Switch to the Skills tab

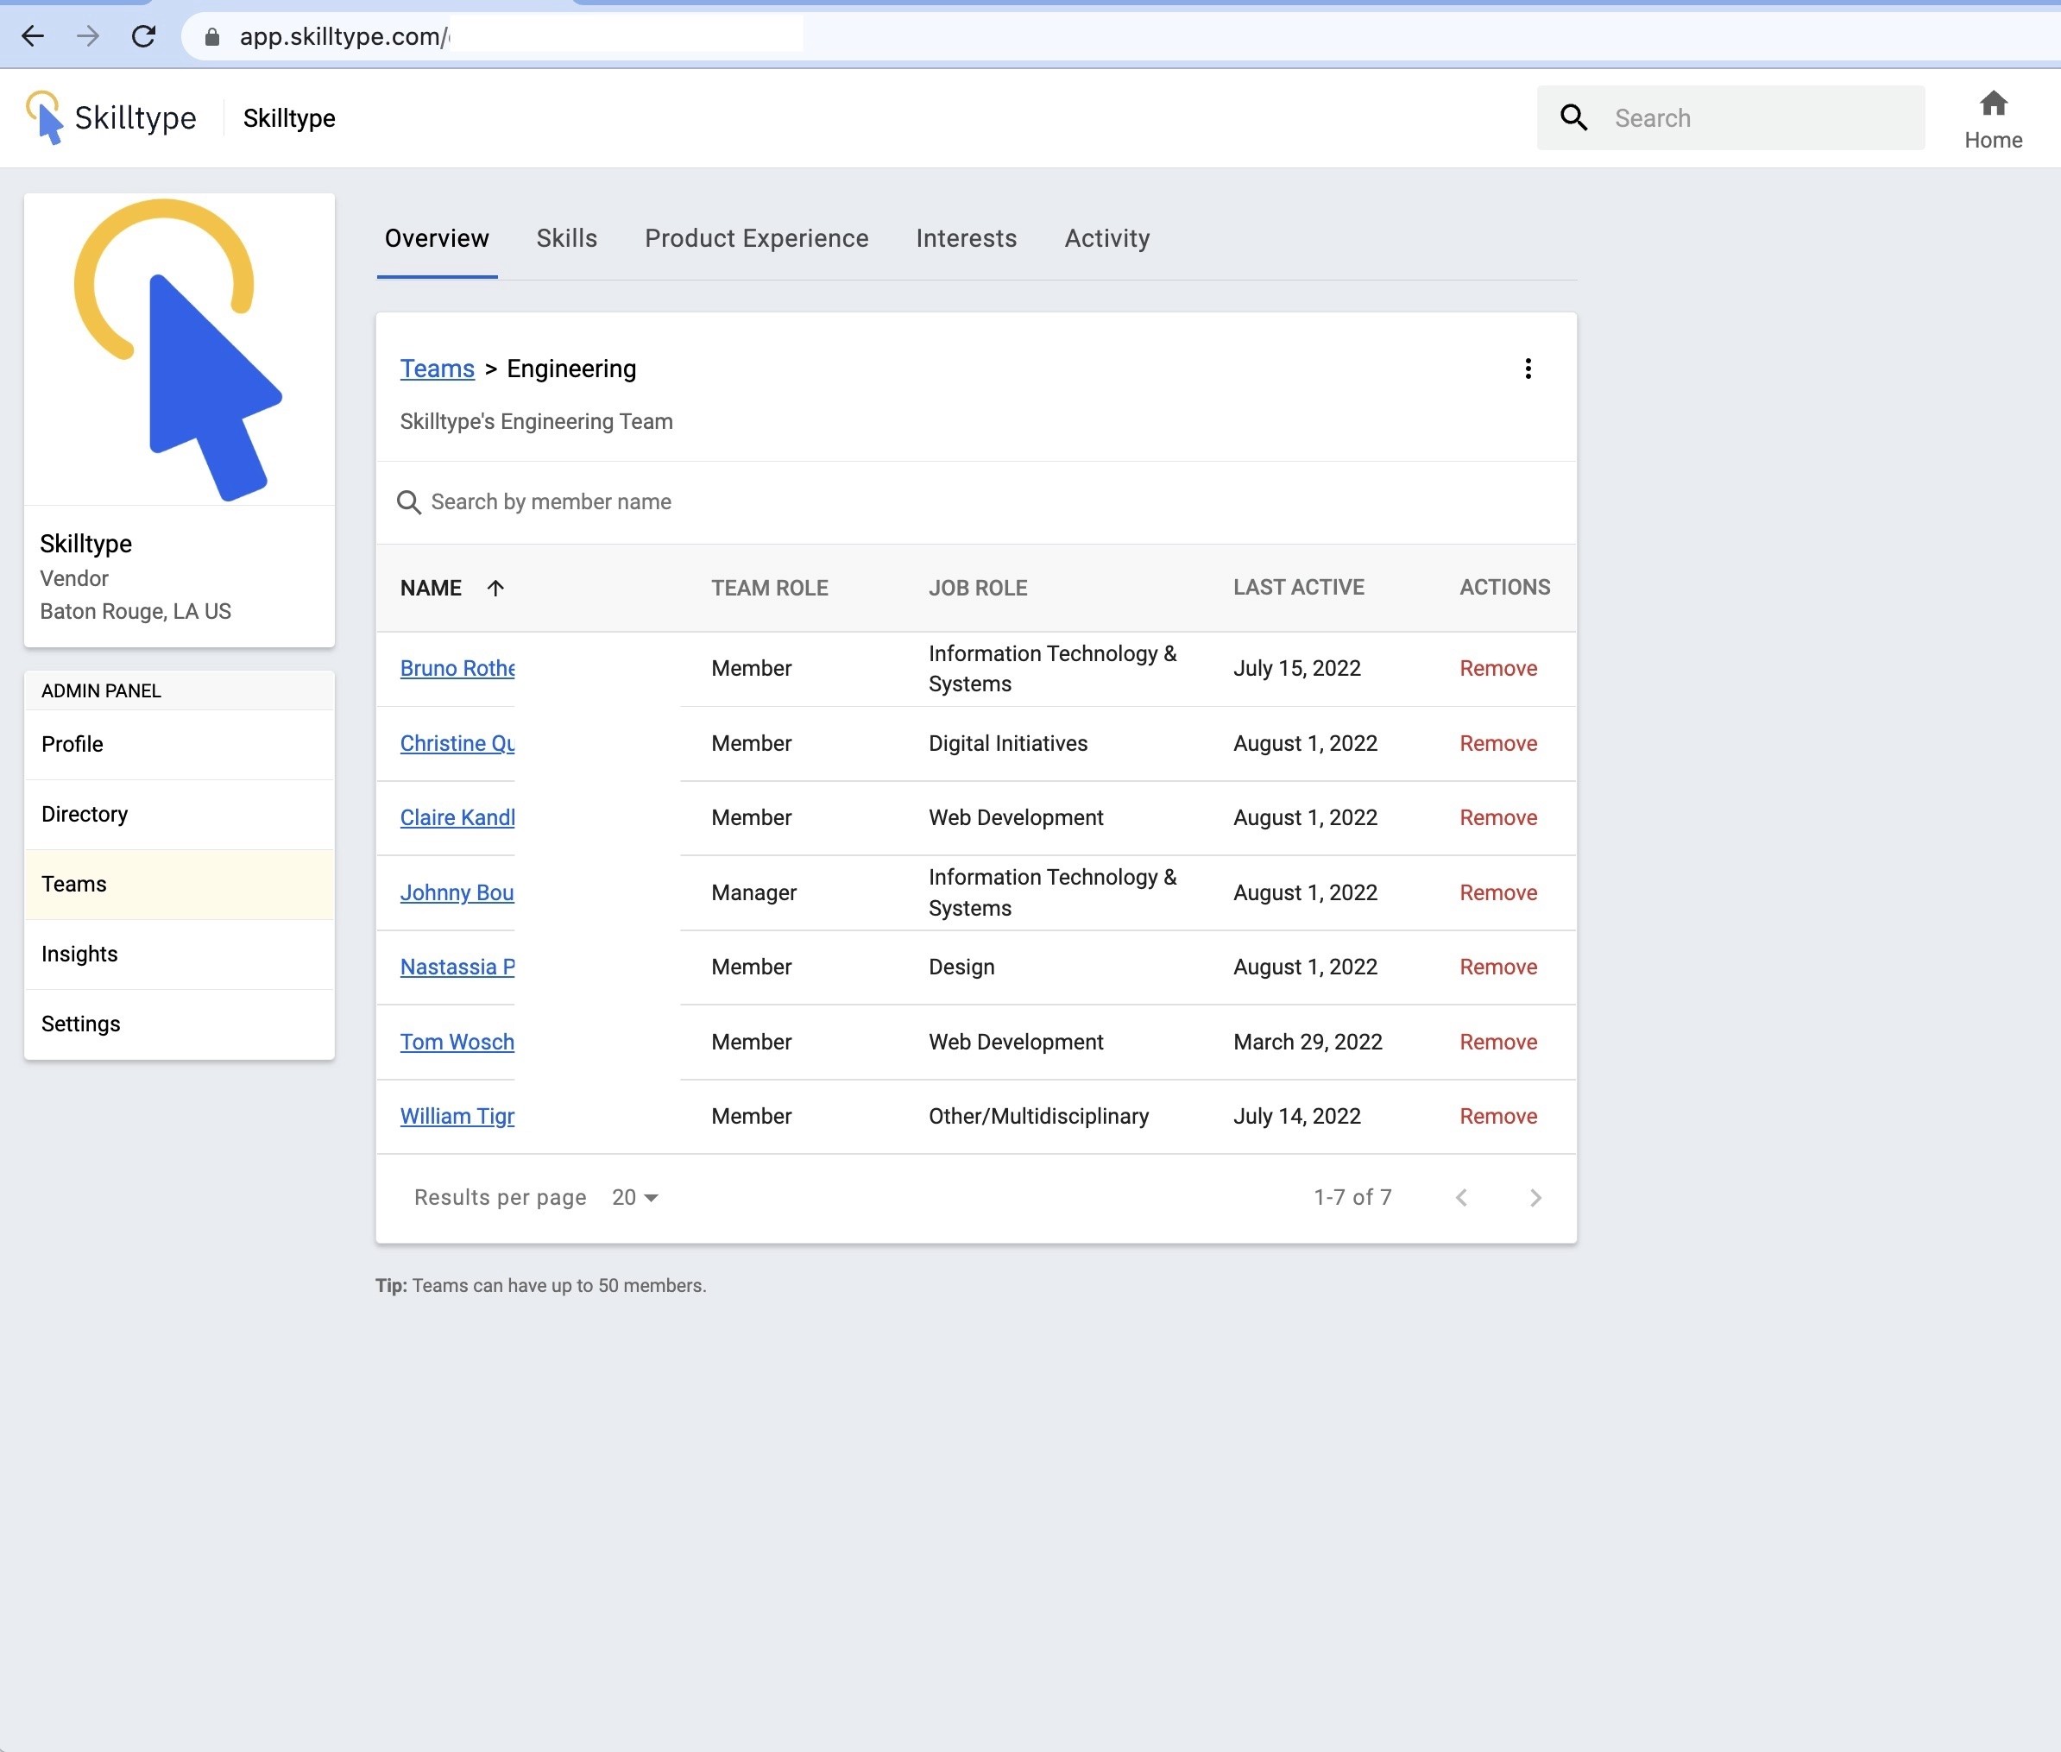coord(566,238)
